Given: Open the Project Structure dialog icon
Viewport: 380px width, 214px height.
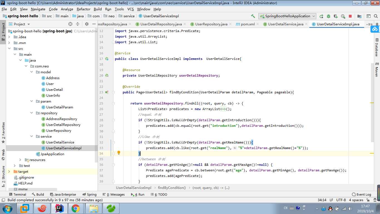Looking at the screenshot, I should pos(359,16).
